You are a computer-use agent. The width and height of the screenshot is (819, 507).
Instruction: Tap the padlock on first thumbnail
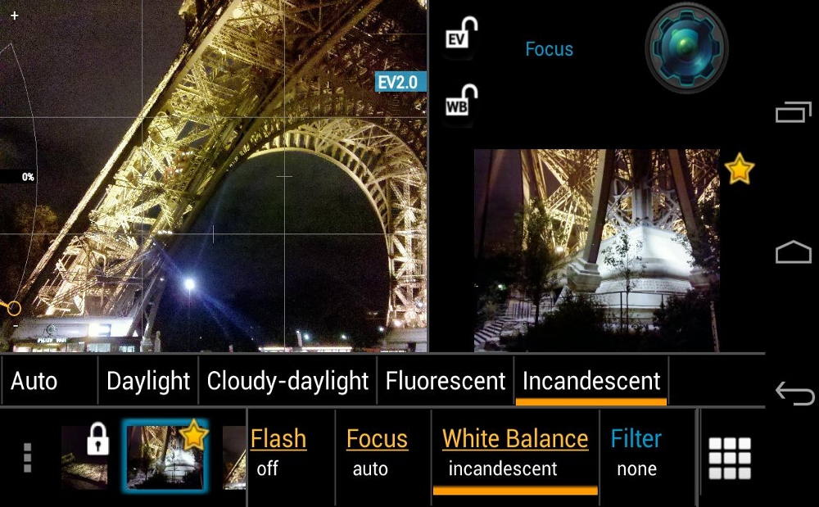(x=97, y=437)
